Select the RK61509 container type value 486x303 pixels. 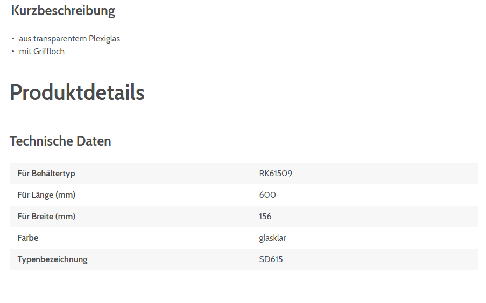(276, 174)
